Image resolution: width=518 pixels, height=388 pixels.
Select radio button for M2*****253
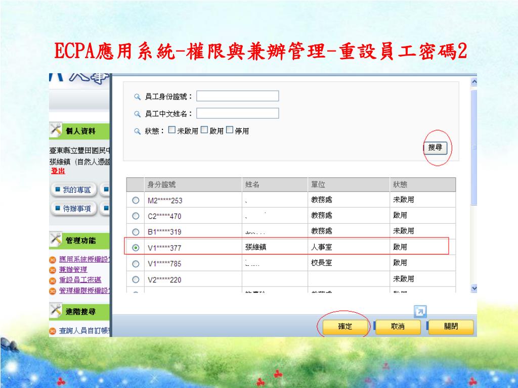click(x=136, y=200)
